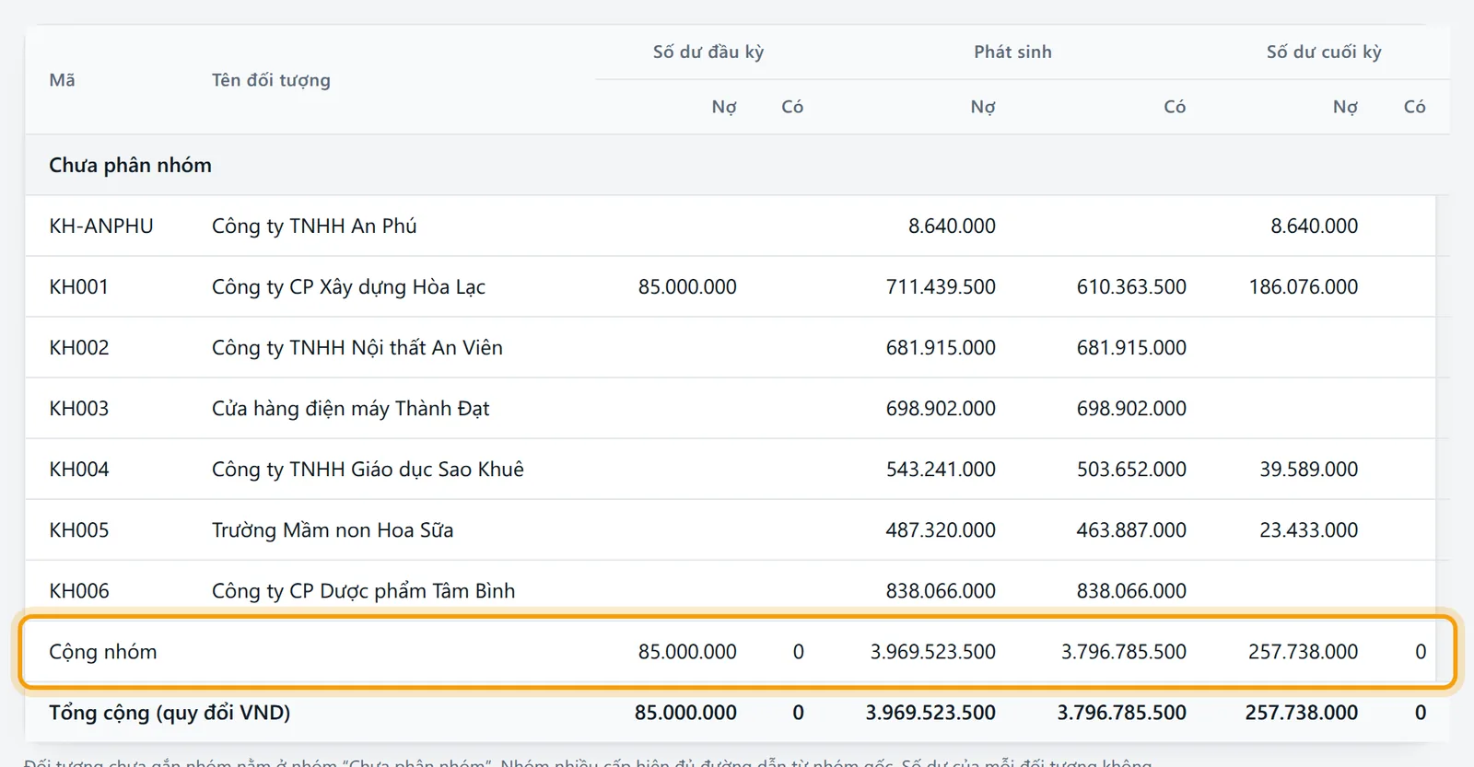Click subtotal 3.796.785.500 in Cộng nhóm row
Viewport: 1474px width, 767px height.
click(1124, 651)
